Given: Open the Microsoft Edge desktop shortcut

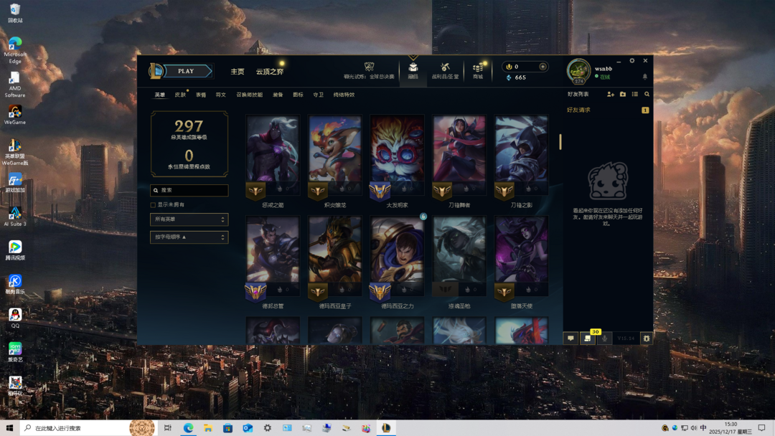Looking at the screenshot, I should coord(15,50).
